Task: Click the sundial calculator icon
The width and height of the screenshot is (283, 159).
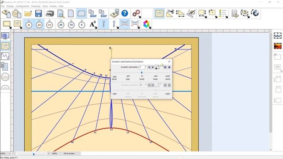Action: click(x=115, y=14)
